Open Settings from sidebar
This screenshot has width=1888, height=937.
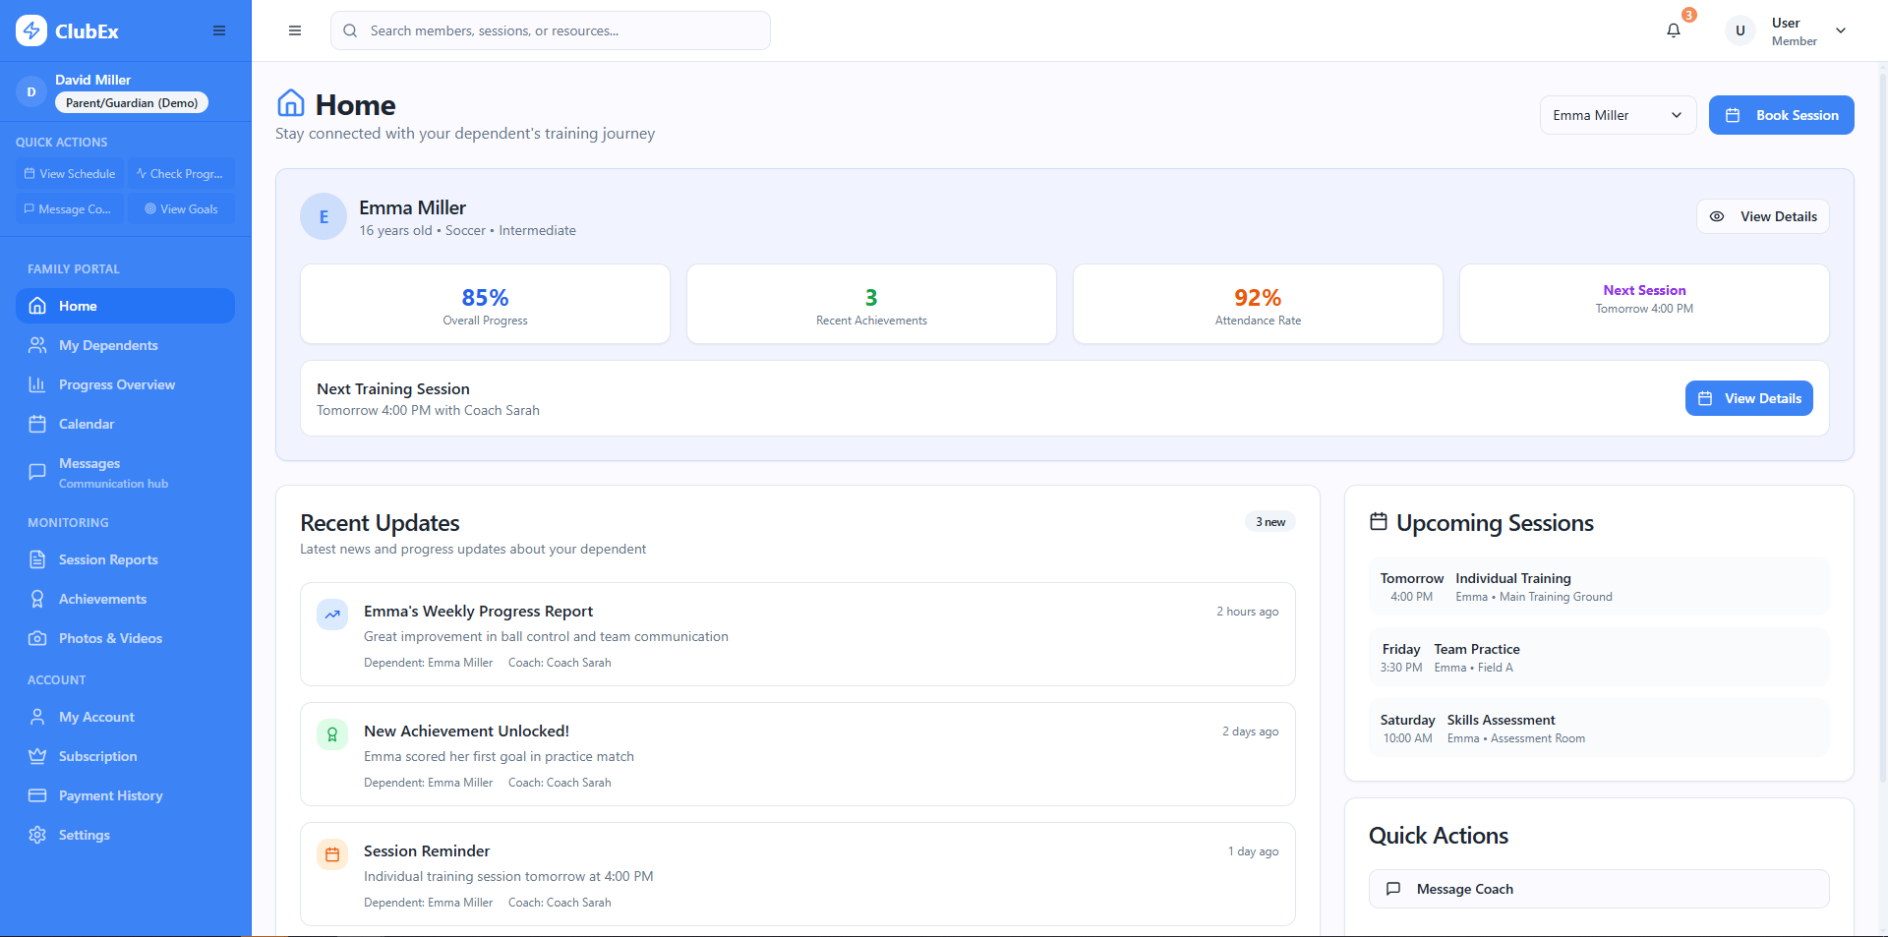(125, 835)
